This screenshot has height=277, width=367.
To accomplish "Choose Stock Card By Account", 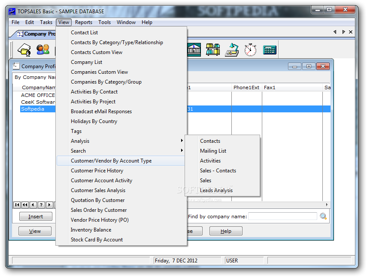I will (121, 240).
